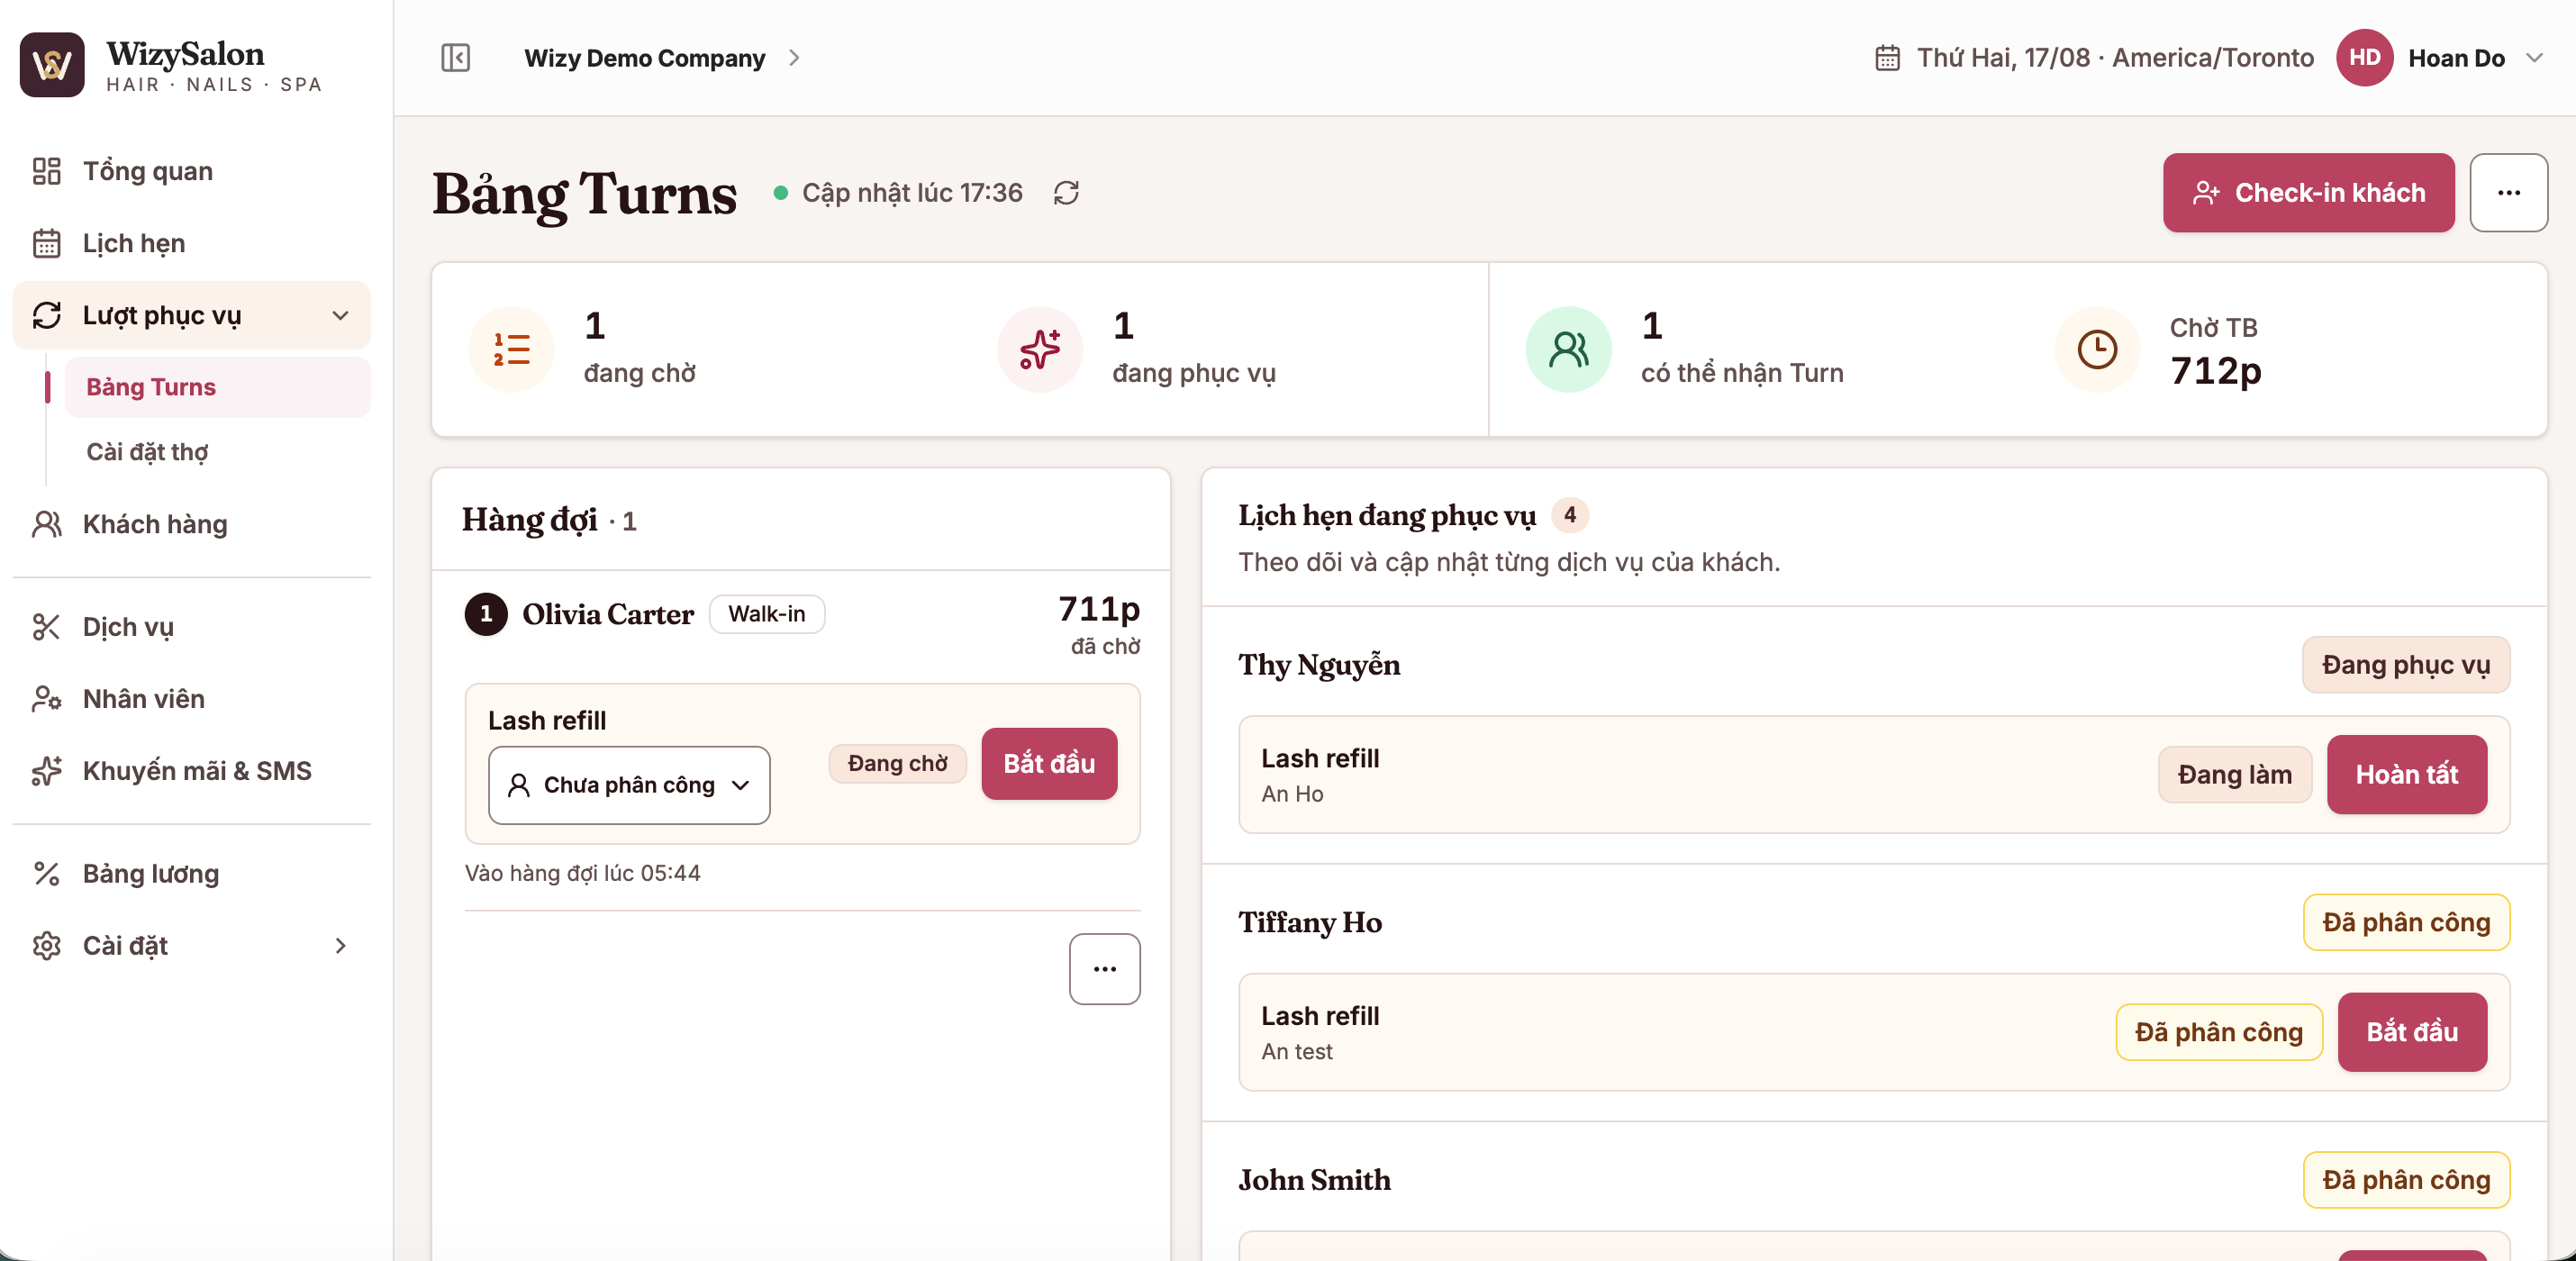
Task: Open the more options button in the header
Action: (2508, 193)
